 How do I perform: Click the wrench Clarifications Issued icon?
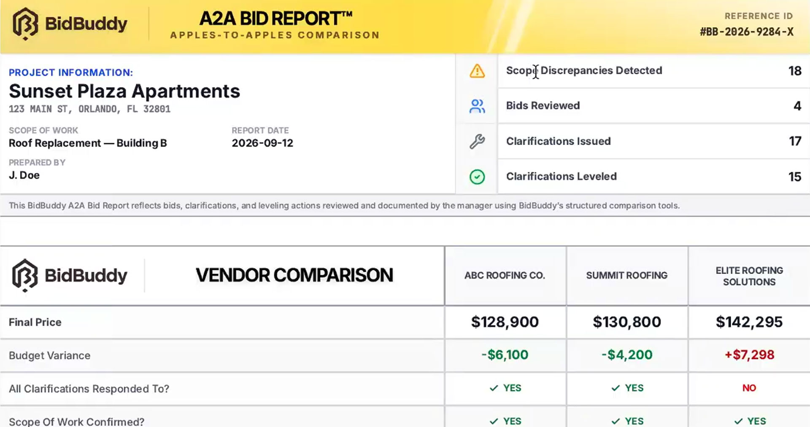coord(477,142)
